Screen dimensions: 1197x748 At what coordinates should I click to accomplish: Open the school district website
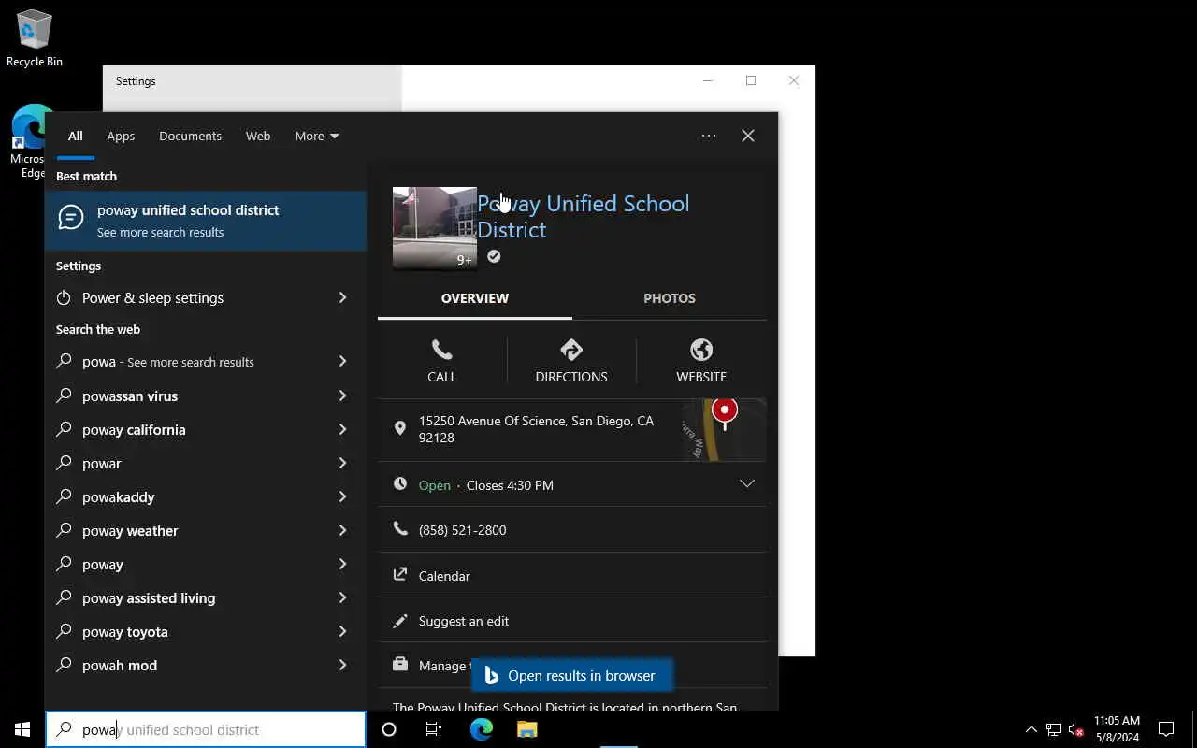click(x=701, y=361)
